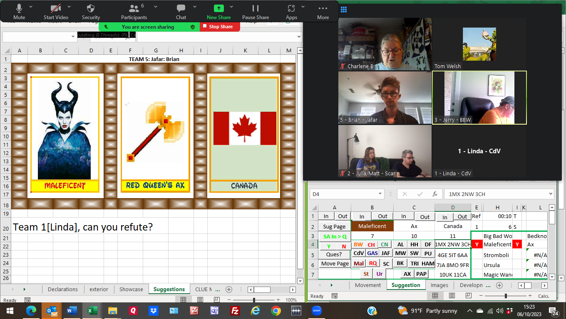Click the Tell Me help icon in the taskbar
The image size is (566, 319).
click(x=372, y=311)
